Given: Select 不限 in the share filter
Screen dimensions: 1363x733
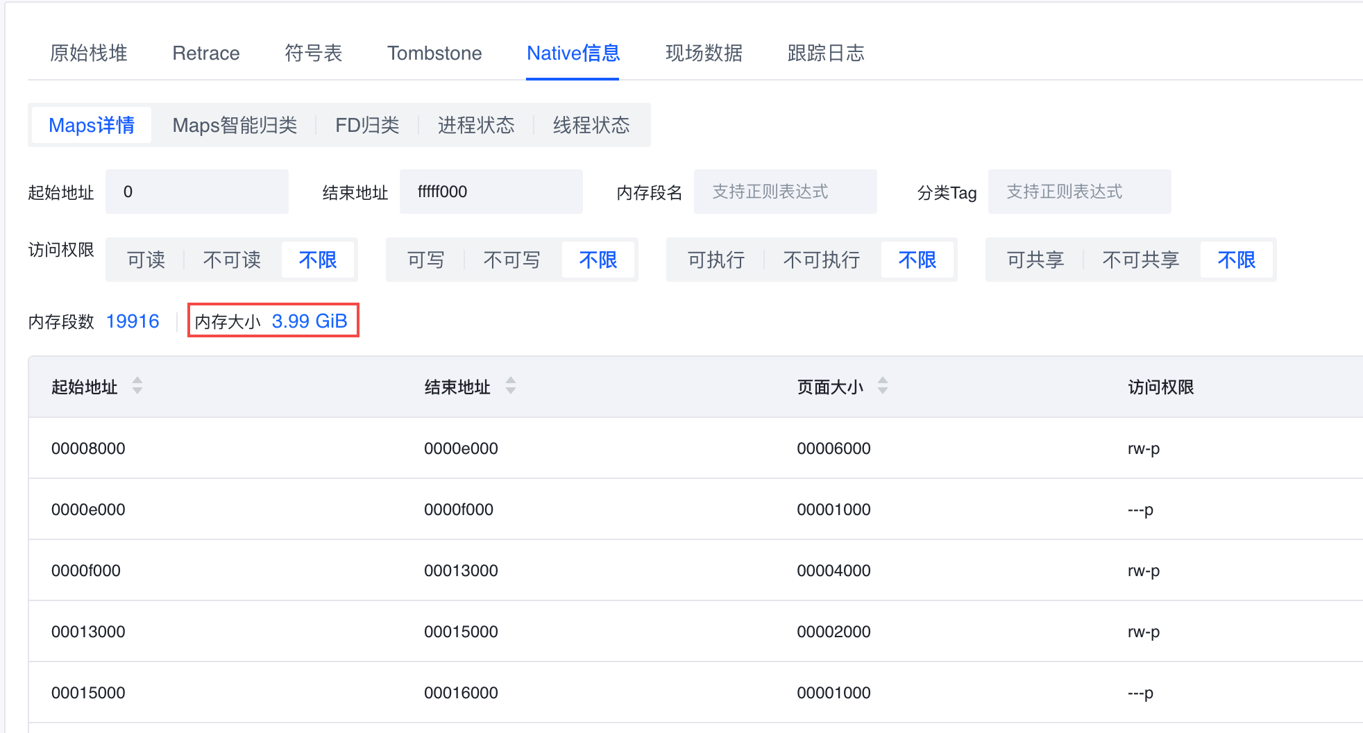Looking at the screenshot, I should 1237,260.
